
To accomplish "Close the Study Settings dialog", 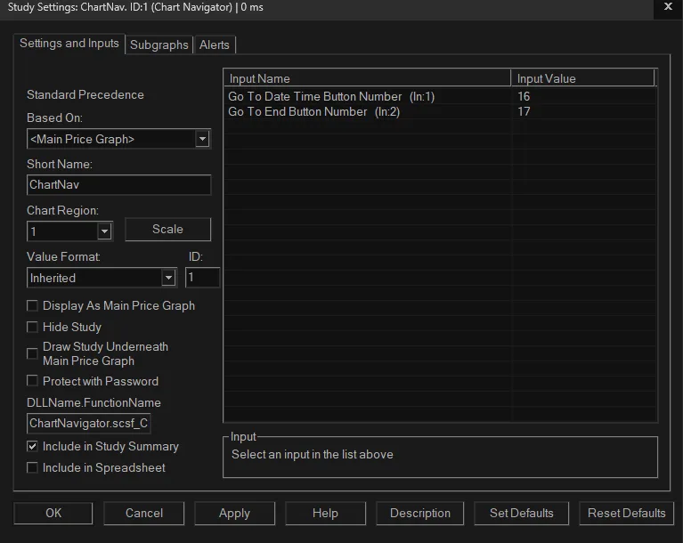I will click(668, 7).
